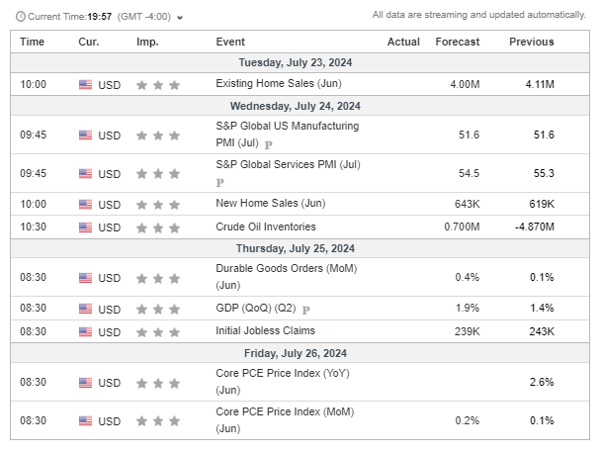Viewport: 600px width, 453px height.
Task: Click the clock icon beside Current Time
Action: click(x=22, y=17)
